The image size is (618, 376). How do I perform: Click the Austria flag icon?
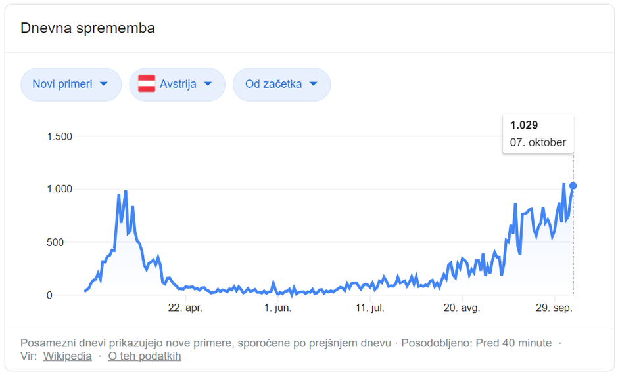point(147,84)
